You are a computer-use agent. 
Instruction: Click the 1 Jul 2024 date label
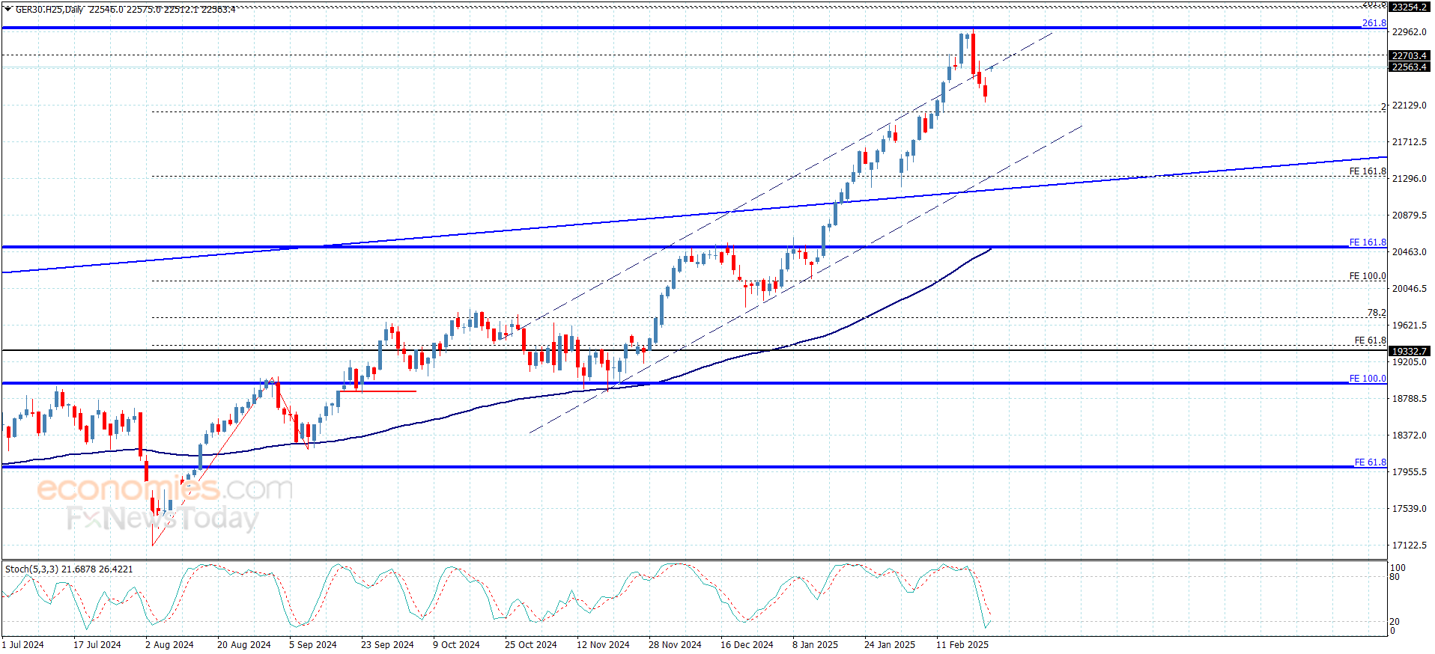point(23,645)
